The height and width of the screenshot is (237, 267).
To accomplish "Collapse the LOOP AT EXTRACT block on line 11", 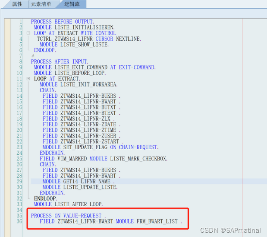I will pos(28,79).
